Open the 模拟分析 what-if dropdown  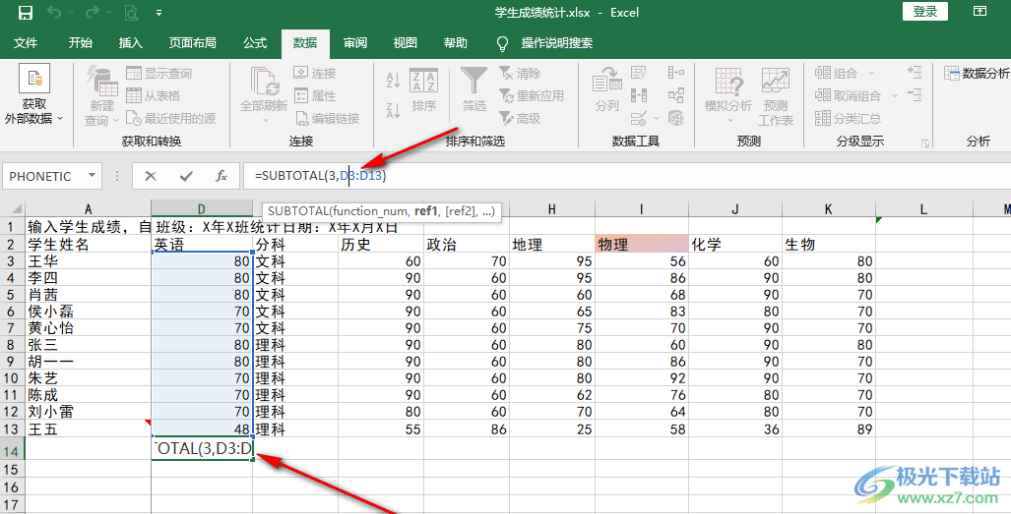(728, 95)
